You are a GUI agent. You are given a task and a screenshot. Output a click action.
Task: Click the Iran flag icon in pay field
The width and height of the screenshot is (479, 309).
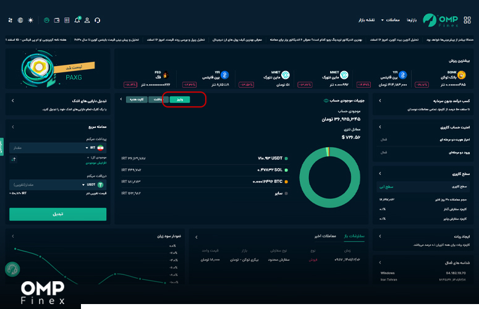click(101, 148)
